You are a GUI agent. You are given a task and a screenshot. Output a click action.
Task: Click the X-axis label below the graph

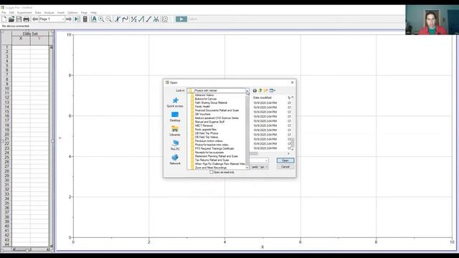262,247
